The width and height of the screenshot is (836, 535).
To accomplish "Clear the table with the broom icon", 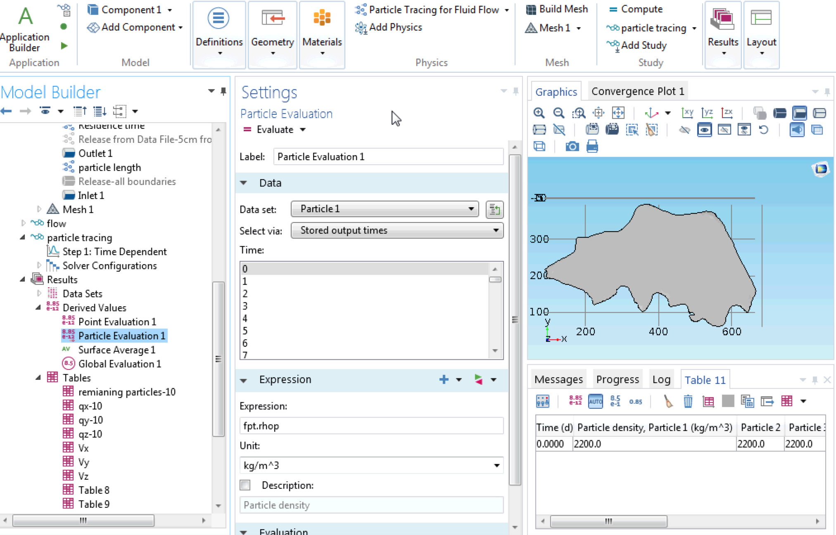I will coord(668,401).
